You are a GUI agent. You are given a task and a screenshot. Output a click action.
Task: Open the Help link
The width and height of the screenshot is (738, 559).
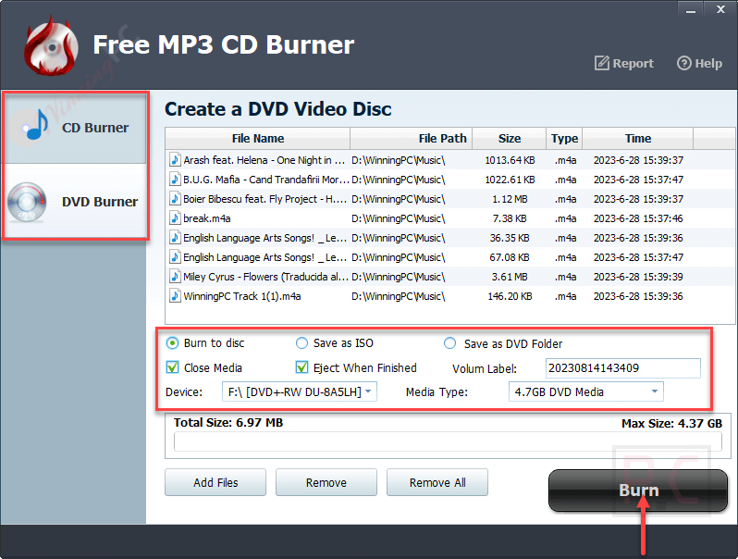click(699, 63)
